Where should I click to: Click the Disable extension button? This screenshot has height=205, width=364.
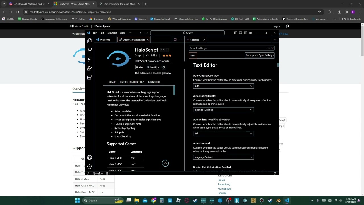[140, 67]
